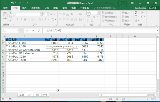This screenshot has width=160, height=102.
Task: Click the Orientation text rotate icon
Action: click(x=72, y=14)
